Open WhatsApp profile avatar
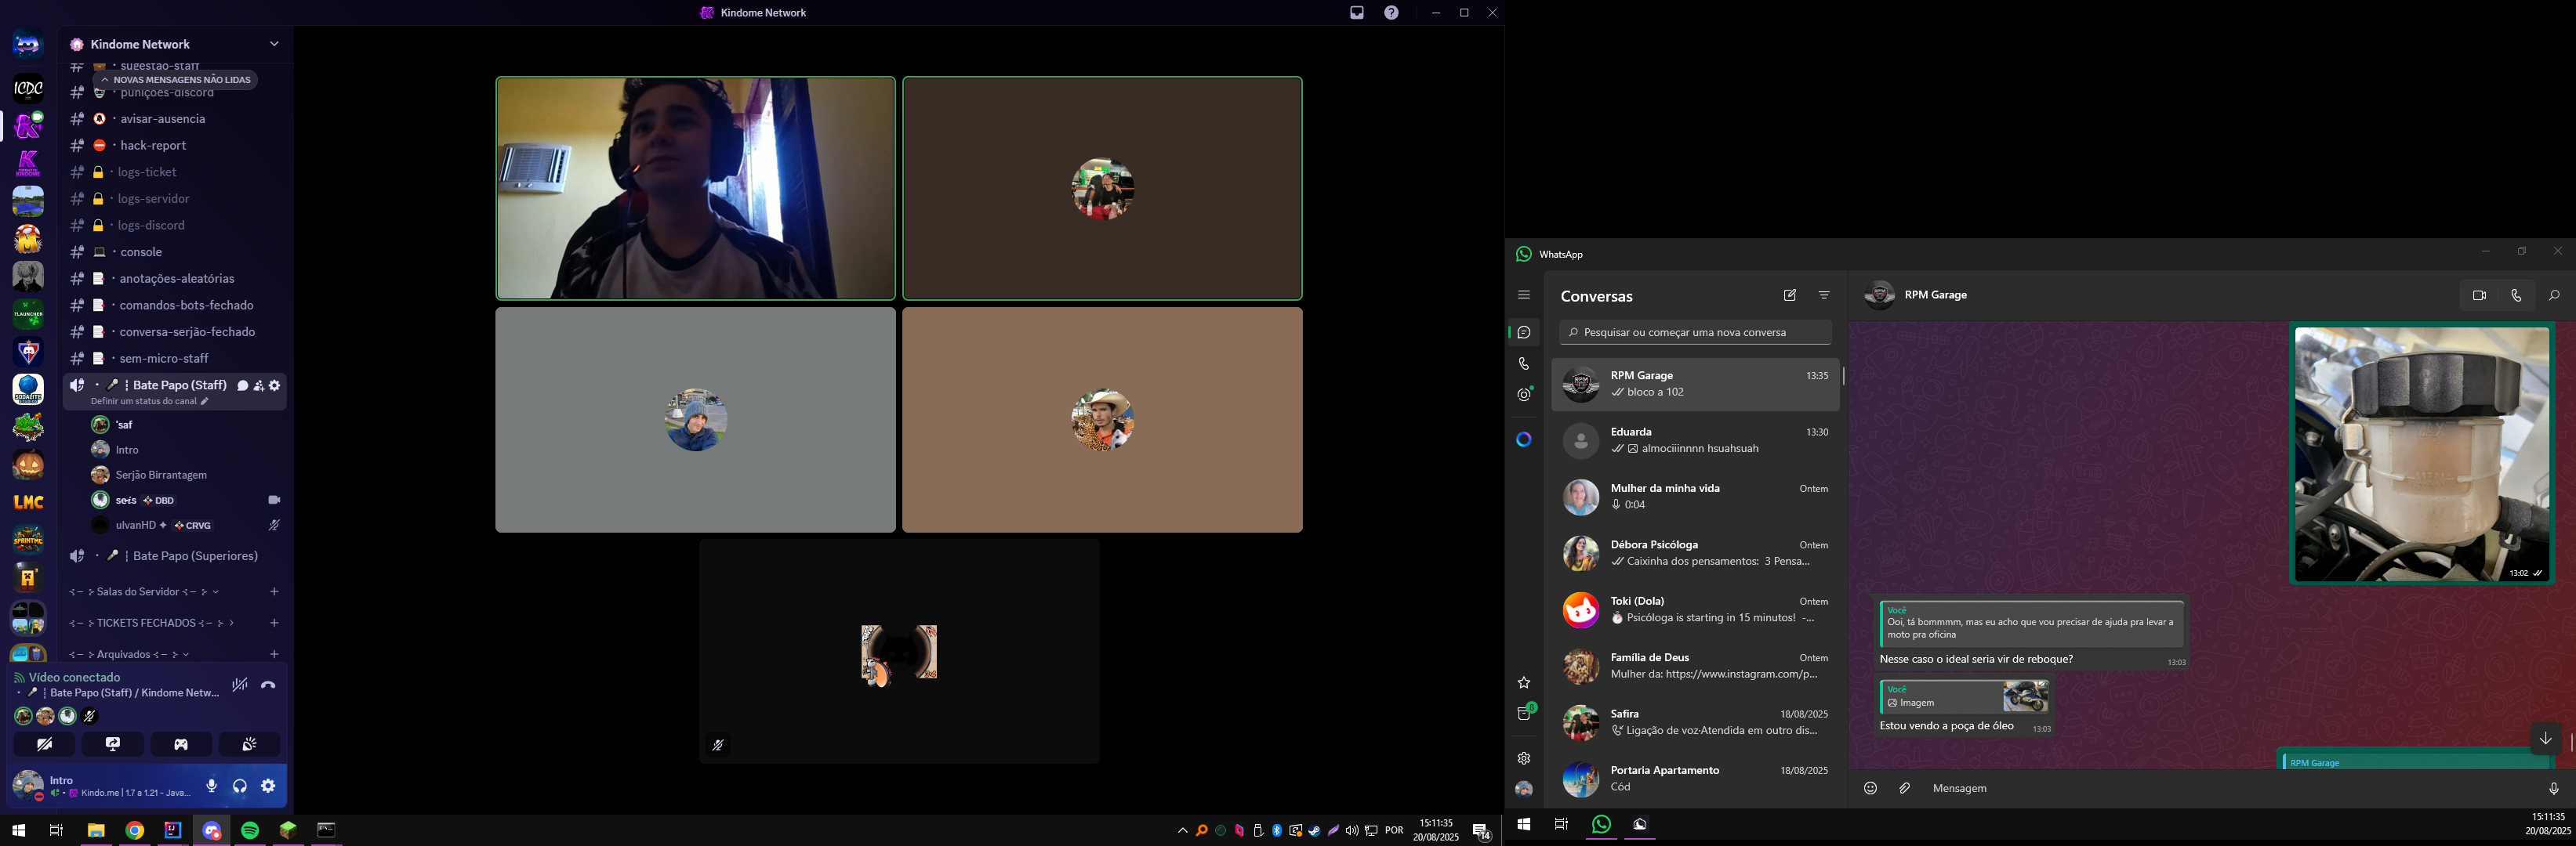Screen dimensions: 2576x846 (1523, 789)
